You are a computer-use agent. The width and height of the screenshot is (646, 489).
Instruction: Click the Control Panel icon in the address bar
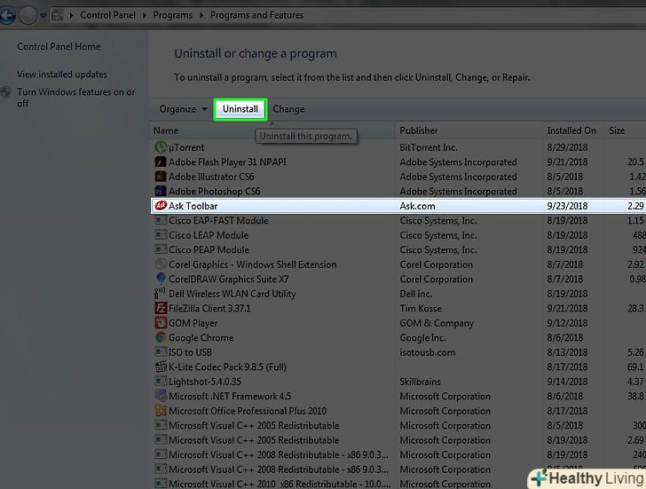(58, 16)
